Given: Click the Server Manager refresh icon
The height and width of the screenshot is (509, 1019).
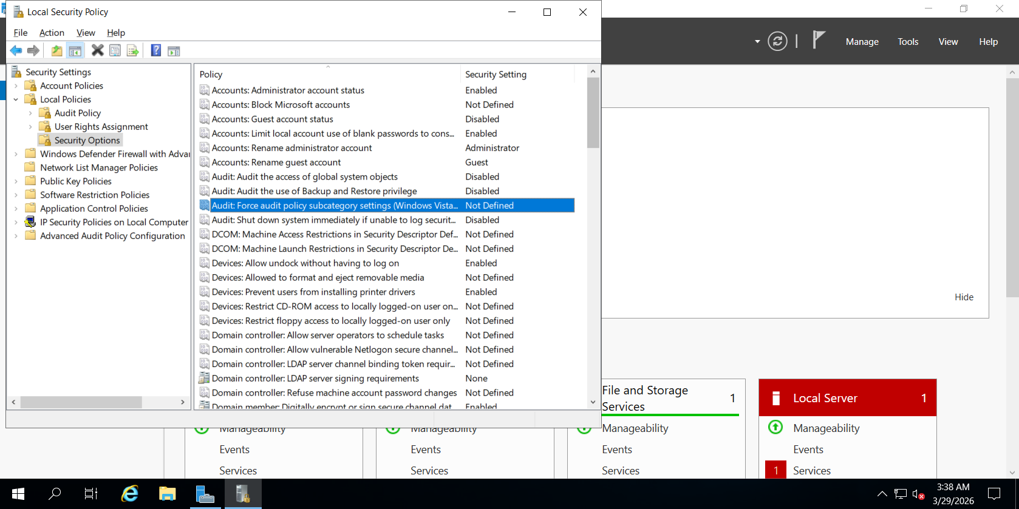Looking at the screenshot, I should tap(777, 41).
